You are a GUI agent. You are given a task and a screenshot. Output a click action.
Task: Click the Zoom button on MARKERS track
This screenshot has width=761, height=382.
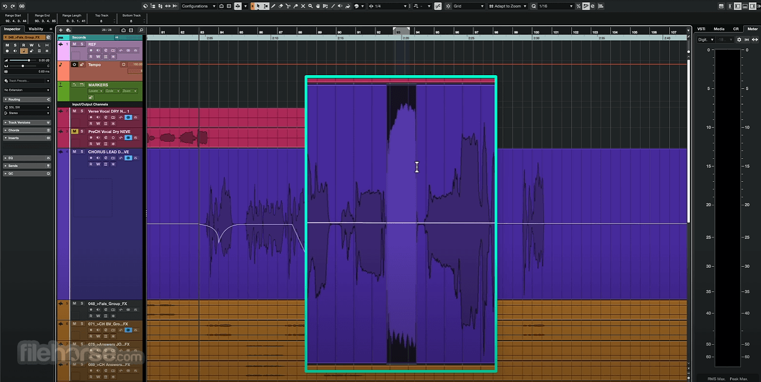(x=130, y=91)
